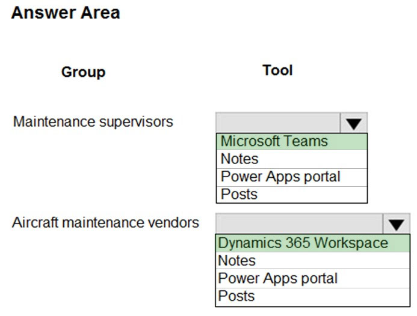This screenshot has height=316, width=417.
Task: Click the Group column heading
Action: tap(83, 72)
